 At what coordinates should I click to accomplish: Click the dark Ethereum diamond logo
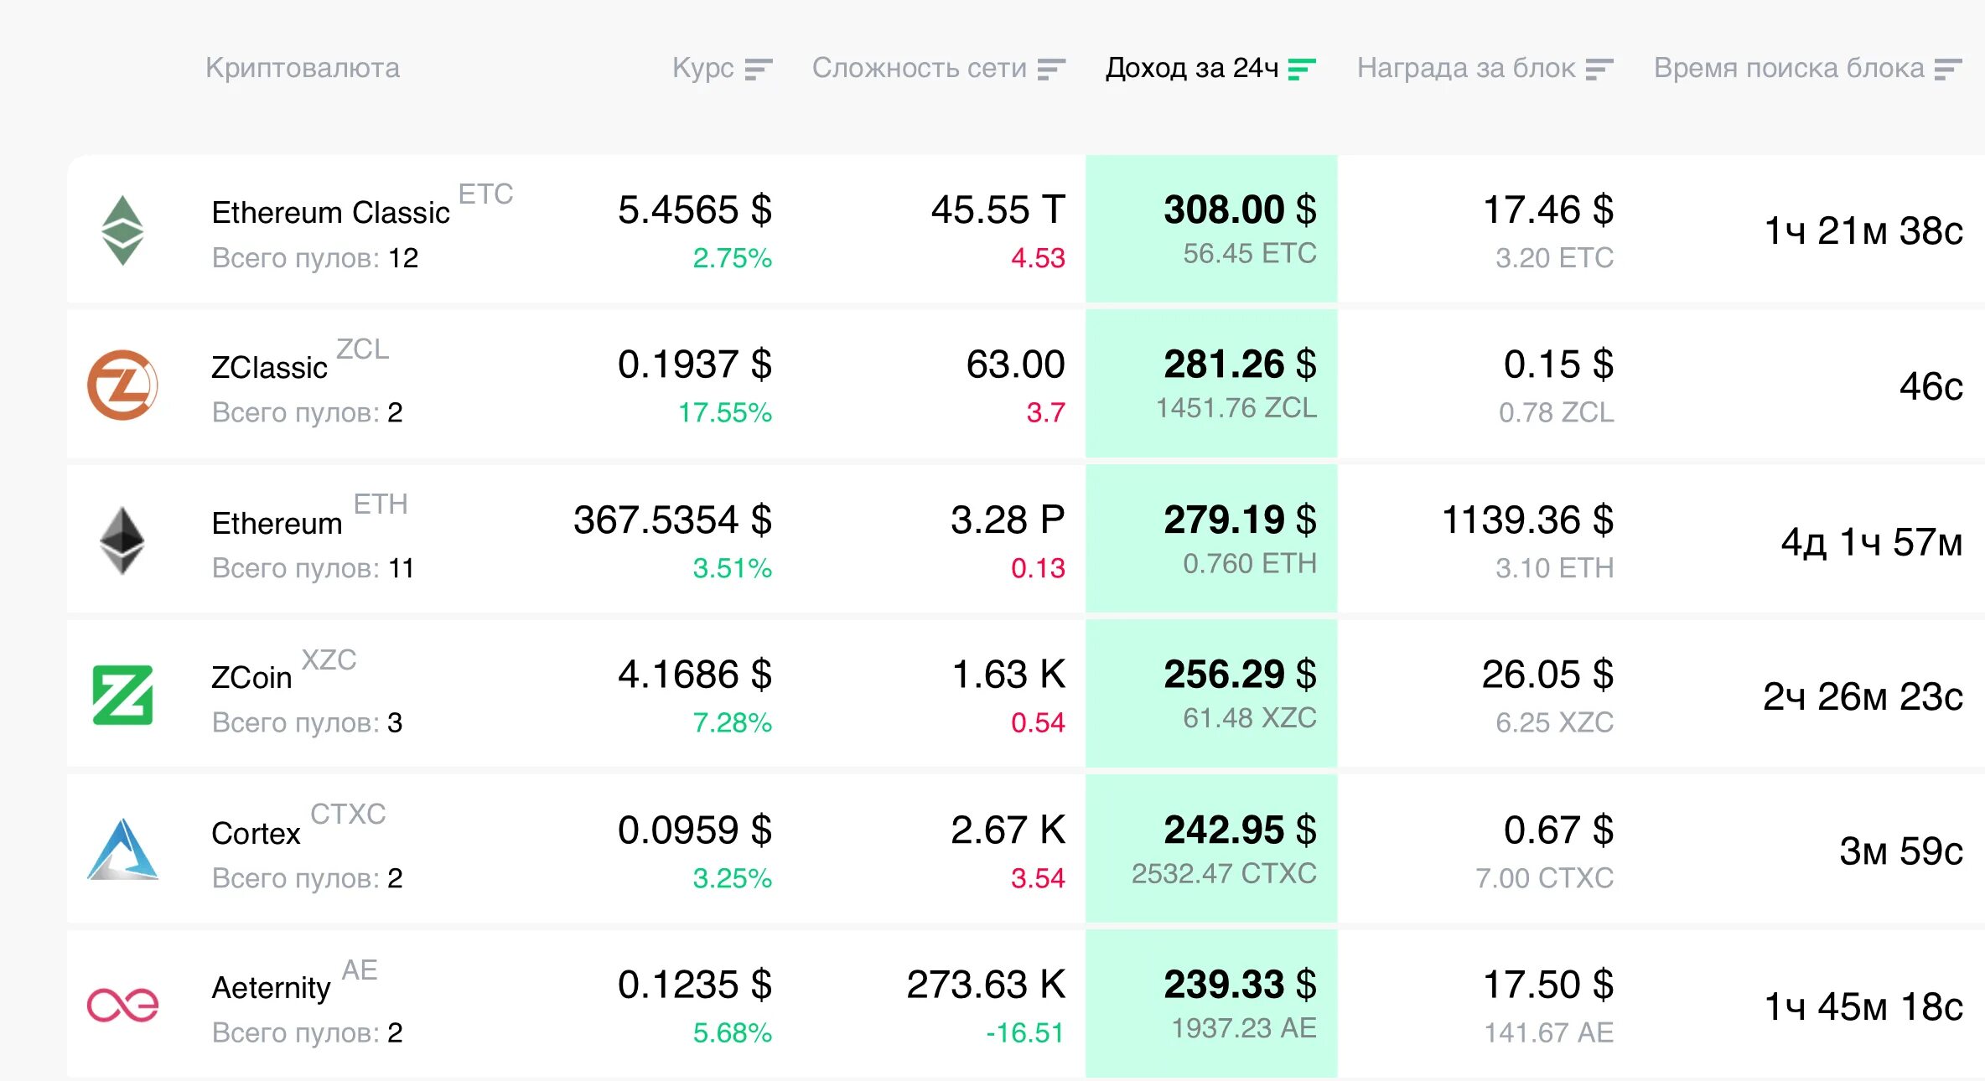tap(122, 540)
